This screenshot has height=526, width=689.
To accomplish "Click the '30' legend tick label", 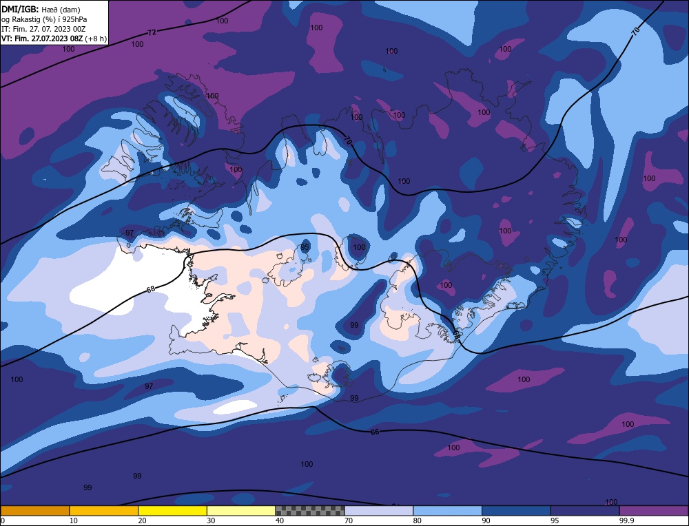I will pos(212,520).
